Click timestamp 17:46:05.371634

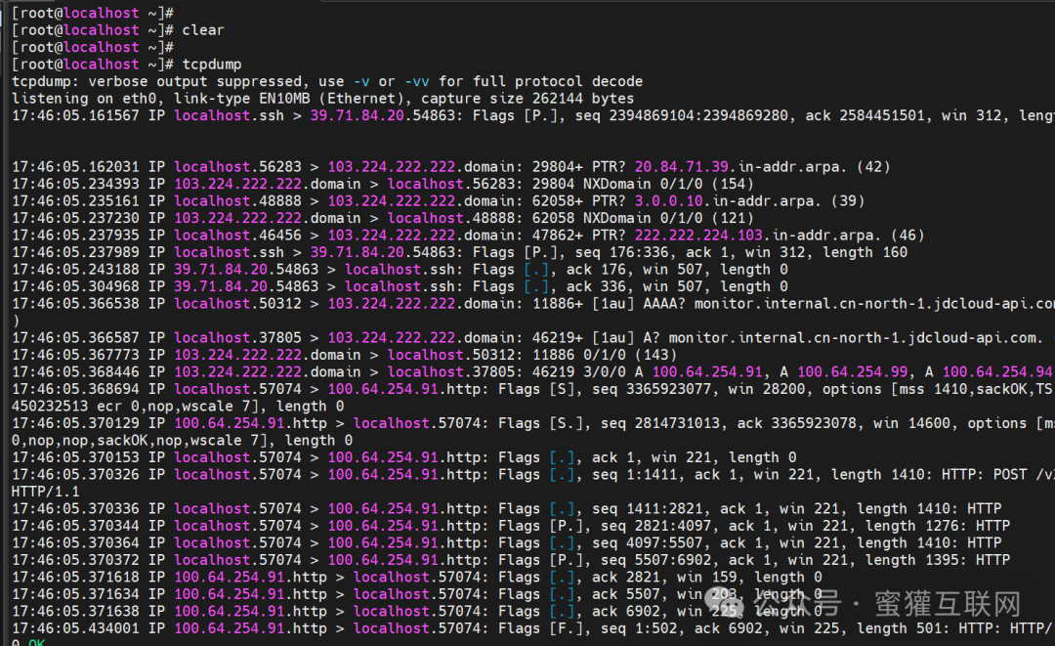coord(75,594)
